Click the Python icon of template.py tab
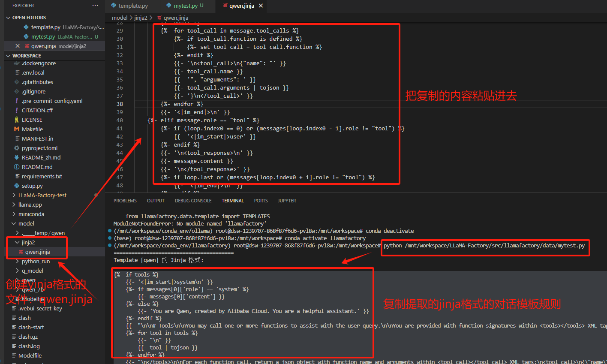Viewport: 607px width, 364px height. [x=114, y=6]
